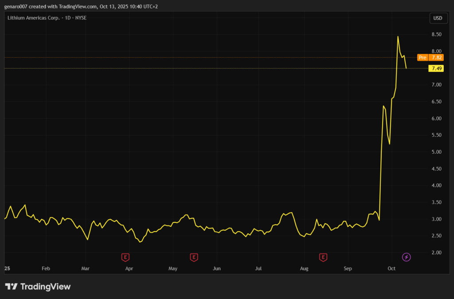Viewport: 454px width, 299px height.
Task: Open the USD currency selector
Action: (x=437, y=18)
